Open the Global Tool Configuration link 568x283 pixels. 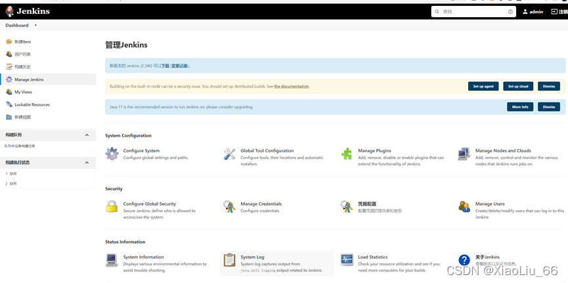(x=267, y=151)
